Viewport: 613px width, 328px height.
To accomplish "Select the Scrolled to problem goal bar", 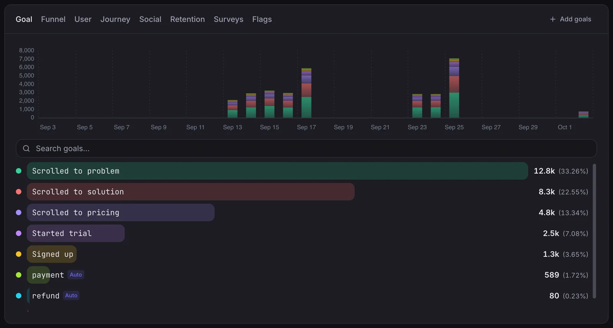I will click(277, 171).
